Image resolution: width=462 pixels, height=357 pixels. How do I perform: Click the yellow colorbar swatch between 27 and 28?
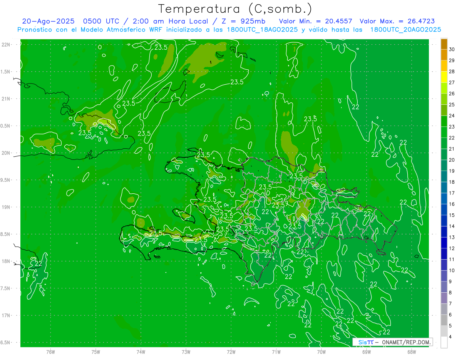(444, 77)
